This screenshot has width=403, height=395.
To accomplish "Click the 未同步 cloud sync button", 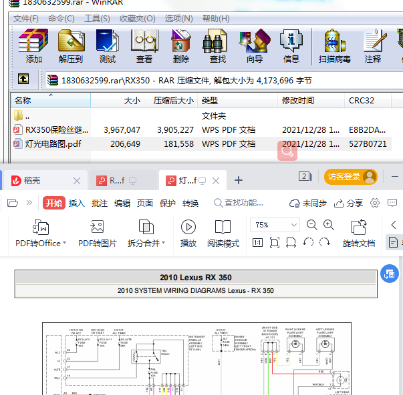I will pos(308,203).
